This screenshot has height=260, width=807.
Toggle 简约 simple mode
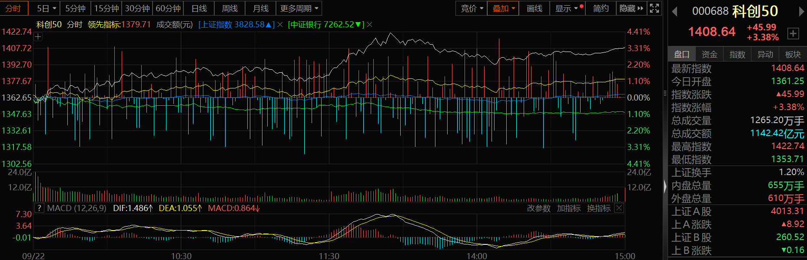(601, 8)
